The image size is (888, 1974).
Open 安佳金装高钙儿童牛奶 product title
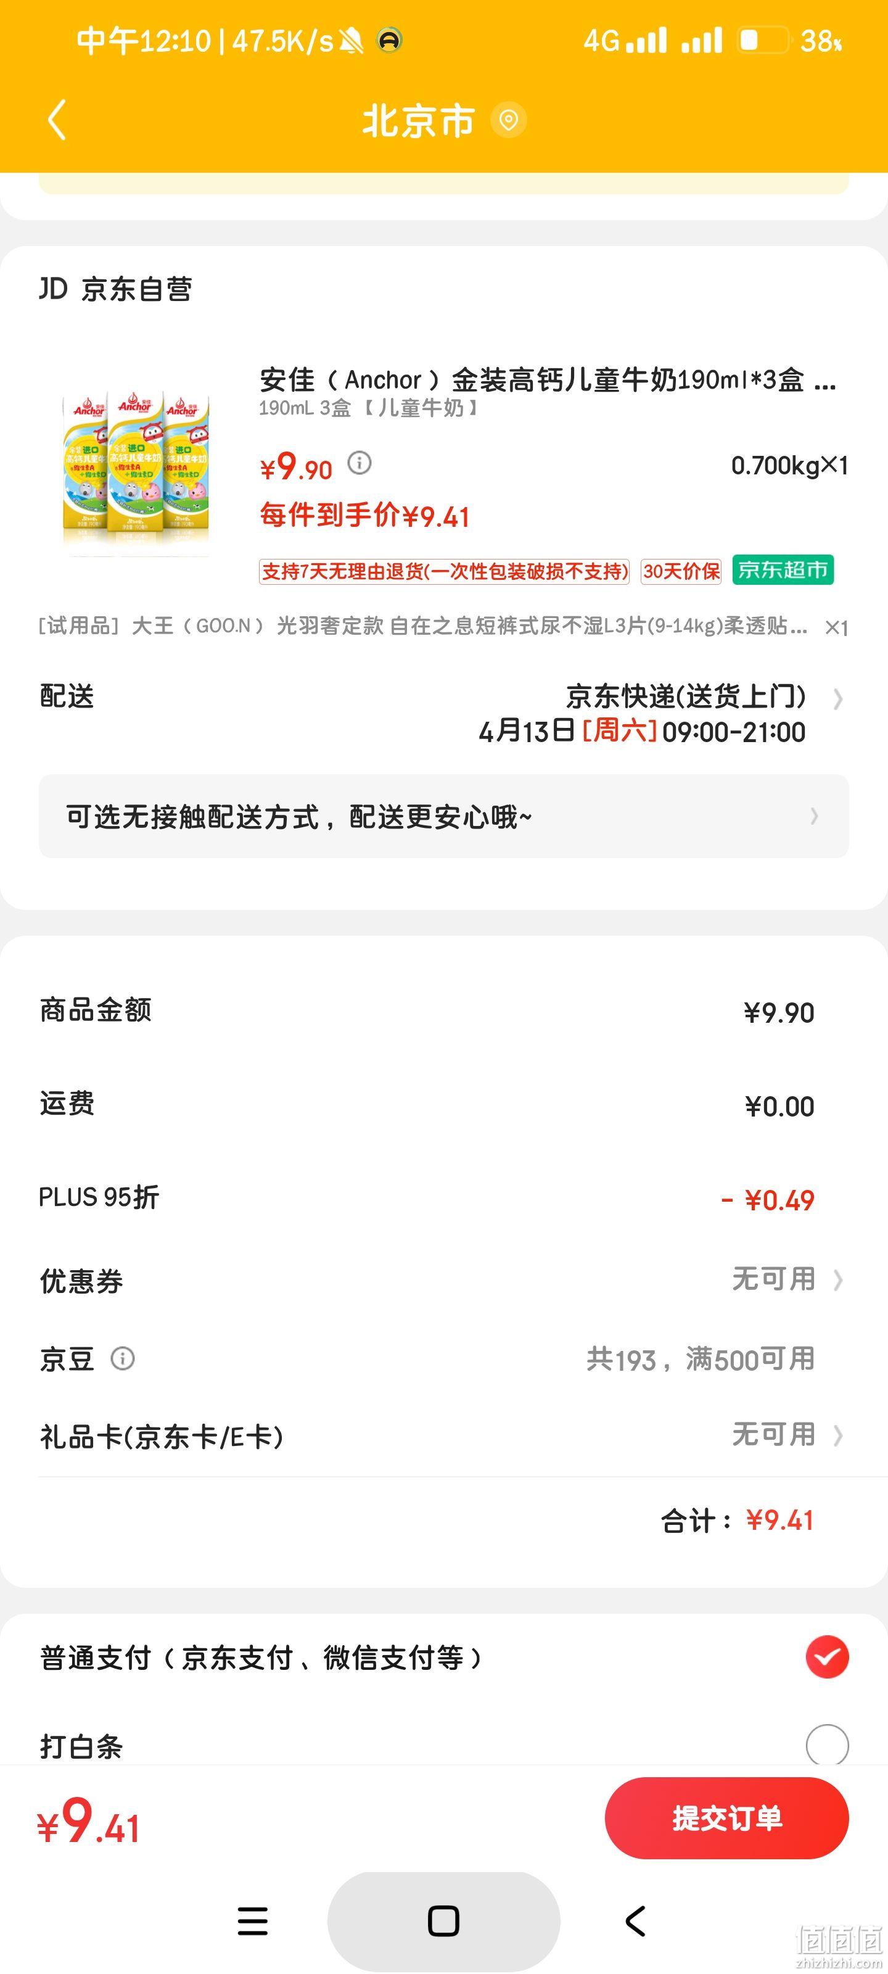click(547, 379)
